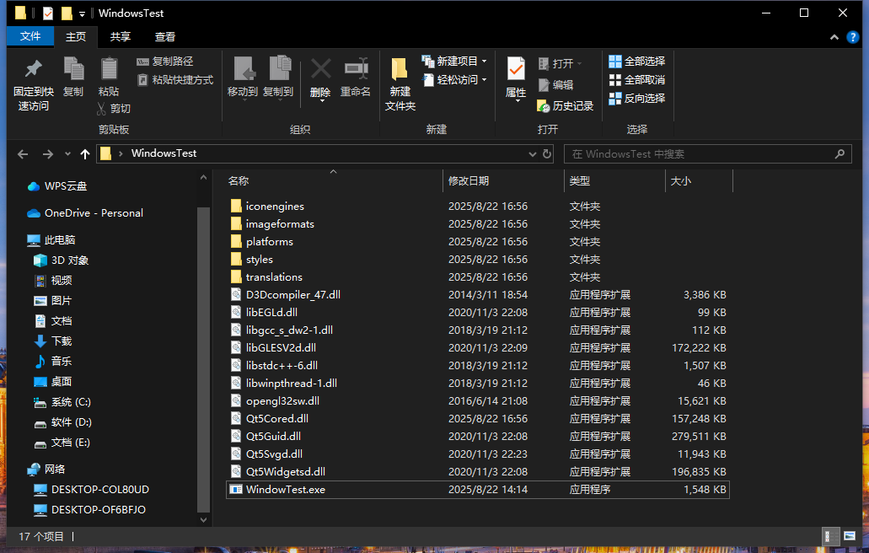
Task: Select OneDrive - Personal in the sidebar
Action: click(85, 212)
